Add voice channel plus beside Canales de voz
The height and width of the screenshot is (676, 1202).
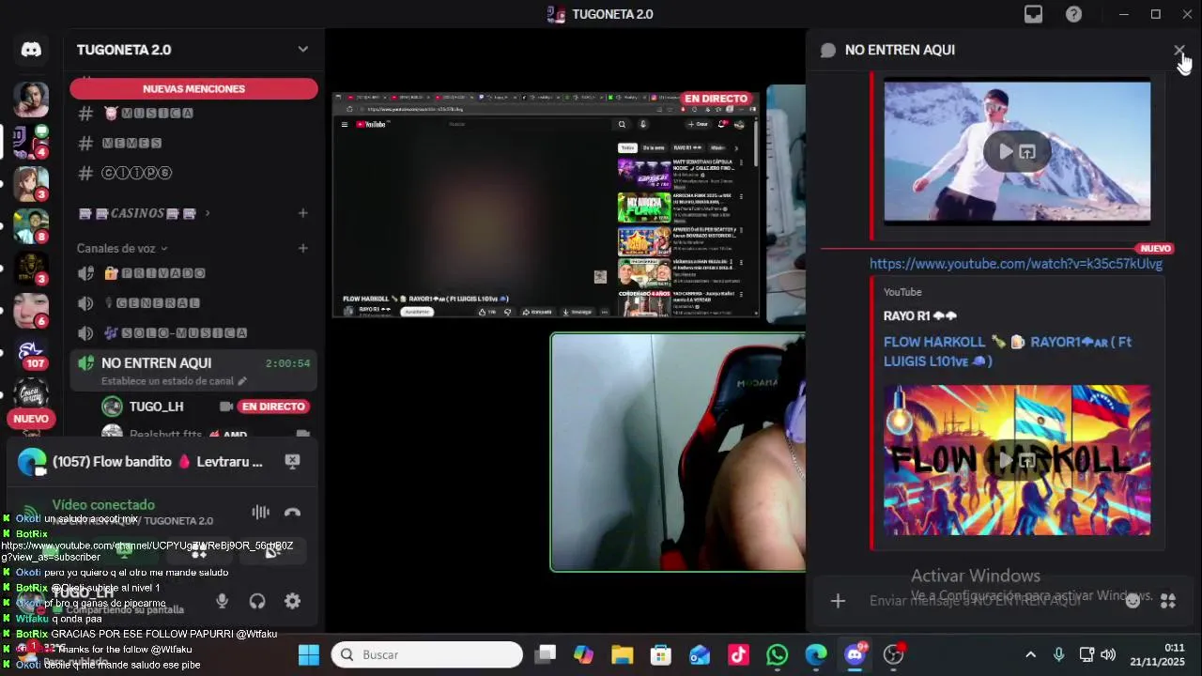click(x=302, y=248)
